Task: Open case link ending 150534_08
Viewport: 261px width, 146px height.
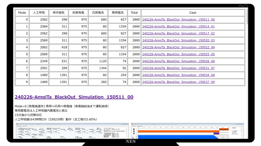Action: pyautogui.click(x=179, y=75)
